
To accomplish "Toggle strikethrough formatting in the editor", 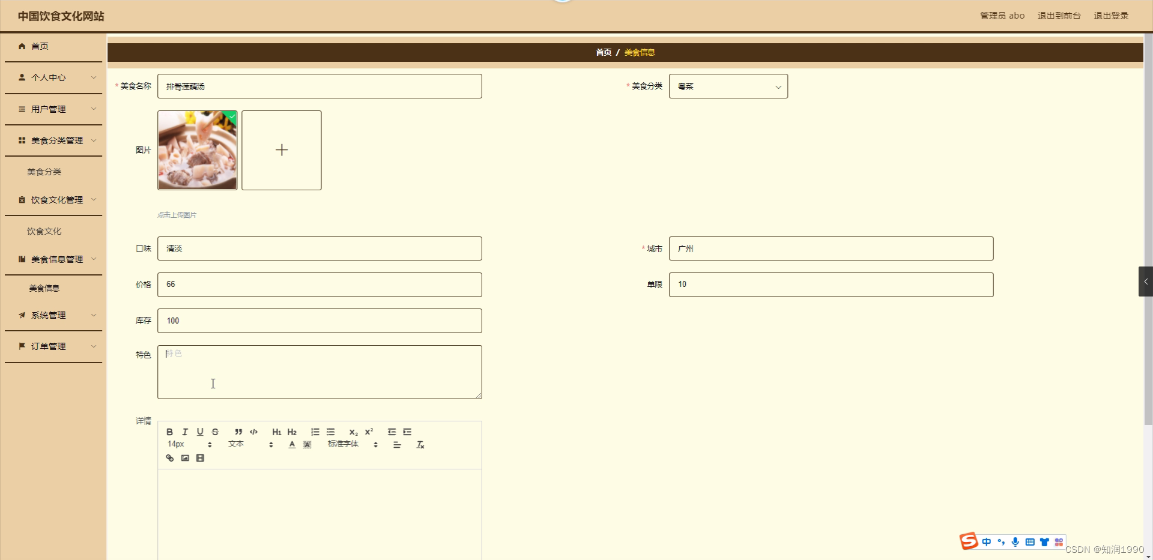I will [214, 432].
